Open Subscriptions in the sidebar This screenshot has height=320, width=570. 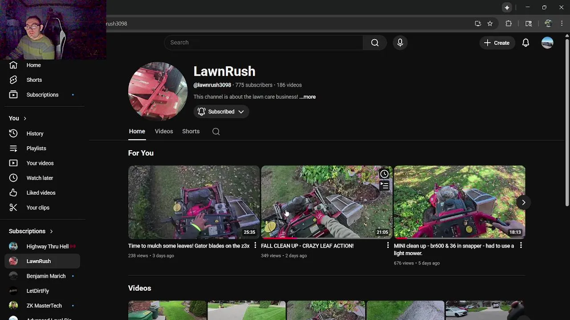tap(42, 95)
